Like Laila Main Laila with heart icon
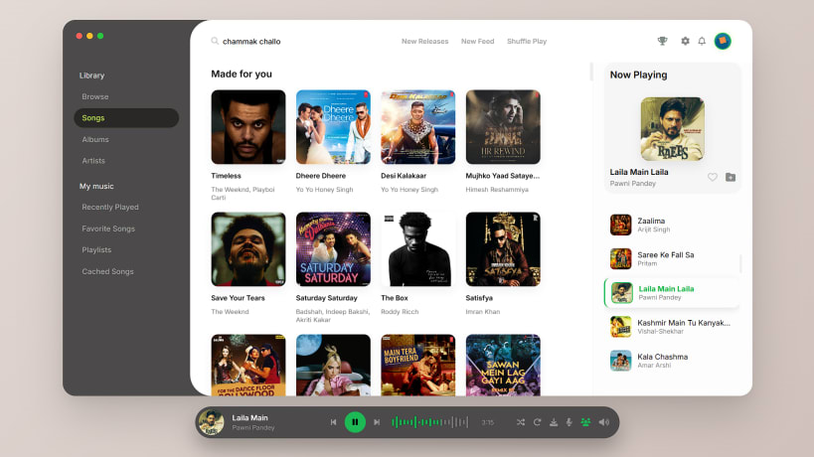Viewport: 814px width, 457px height. click(713, 178)
